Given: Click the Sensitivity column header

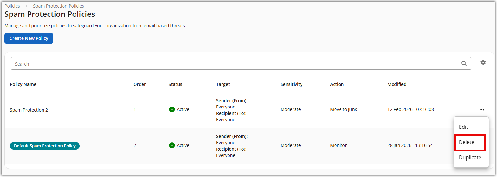Looking at the screenshot, I should [x=291, y=84].
